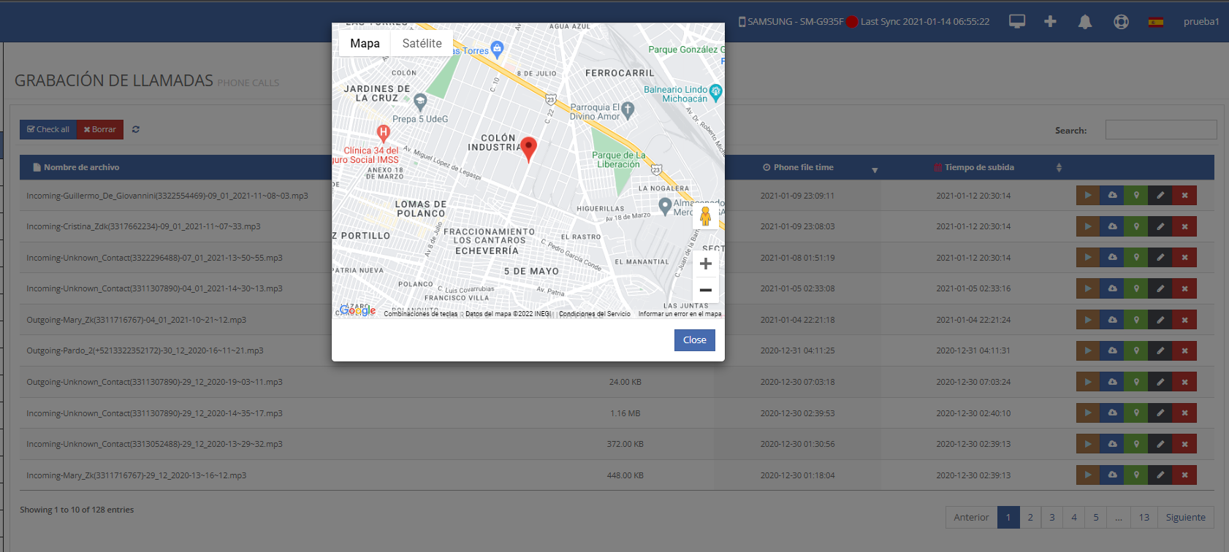
Task: Open the Spanish flag language selector
Action: pos(1155,22)
